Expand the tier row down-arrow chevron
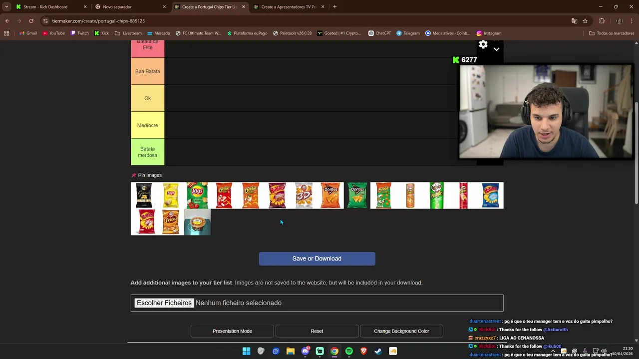The height and width of the screenshot is (359, 639). point(496,49)
